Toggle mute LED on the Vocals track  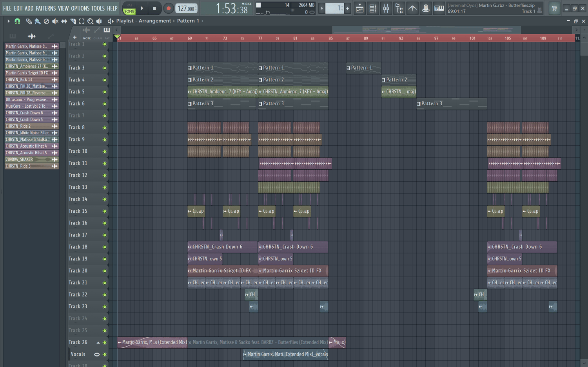105,354
